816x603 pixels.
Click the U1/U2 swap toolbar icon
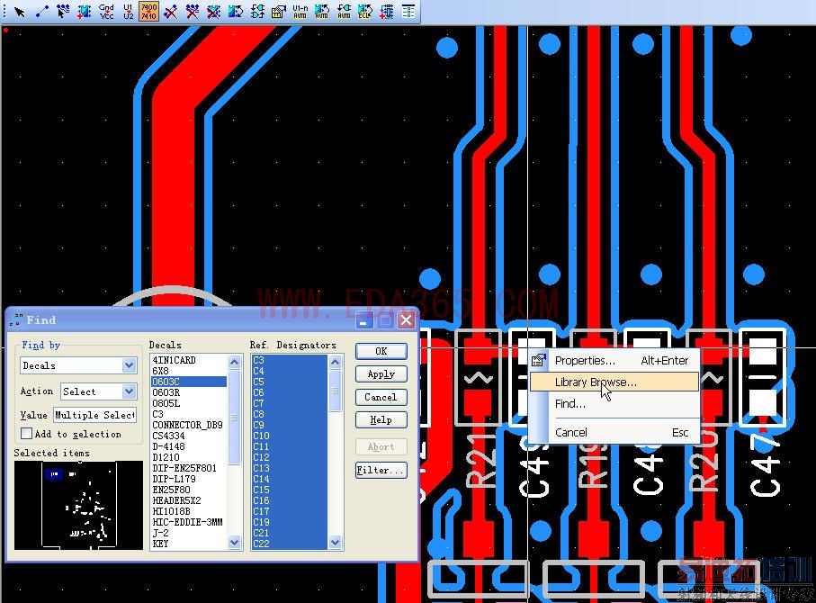[128, 12]
